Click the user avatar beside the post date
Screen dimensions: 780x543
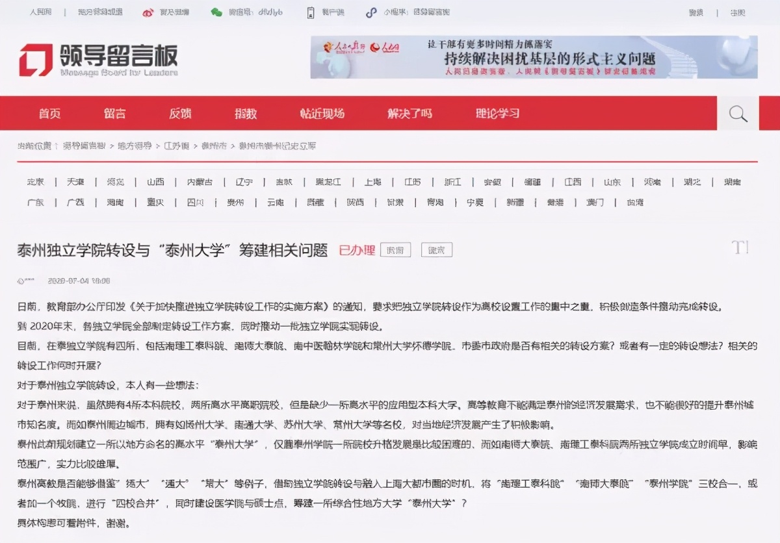(x=21, y=280)
